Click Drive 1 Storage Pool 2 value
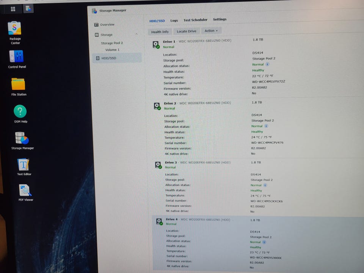The image size is (364, 273). 264,58
